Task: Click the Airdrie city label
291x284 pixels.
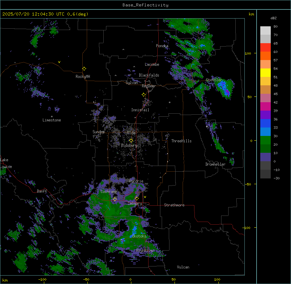Action: [136, 181]
